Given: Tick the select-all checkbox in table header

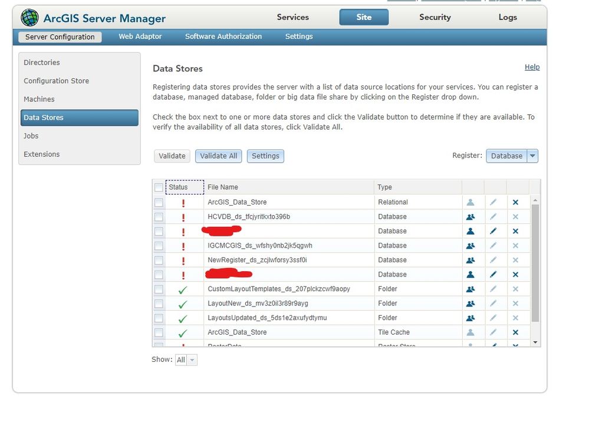Looking at the screenshot, I should 159,187.
